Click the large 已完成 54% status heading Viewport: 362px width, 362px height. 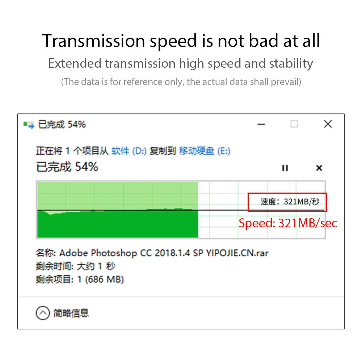click(67, 167)
